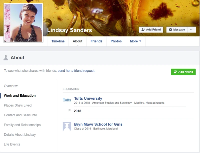The image size is (200, 153).
Task: Open Contact and Basic Info section
Action: pyautogui.click(x=20, y=115)
